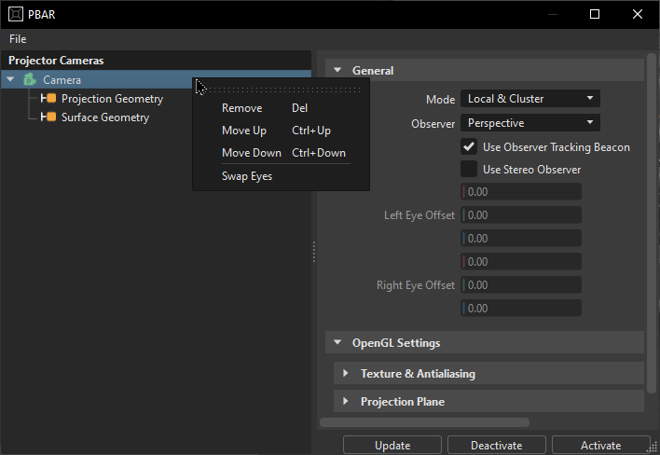This screenshot has height=455, width=660.
Task: Click the Surface Geometry node icon
Action: coord(48,117)
